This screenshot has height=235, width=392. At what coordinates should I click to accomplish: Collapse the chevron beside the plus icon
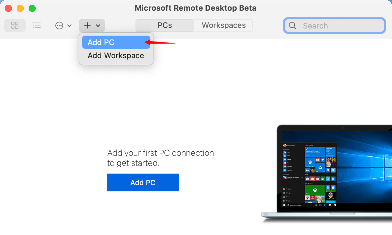98,26
